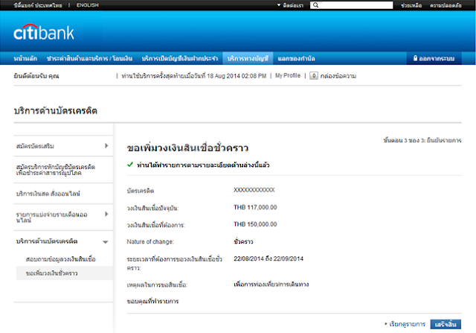This screenshot has width=476, height=333.
Task: Click ซิตี้แบงก์ ประเทศไทย link in the top bar
Action: pyautogui.click(x=38, y=5)
